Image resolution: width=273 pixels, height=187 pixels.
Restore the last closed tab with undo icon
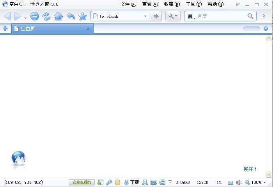pyautogui.click(x=71, y=16)
